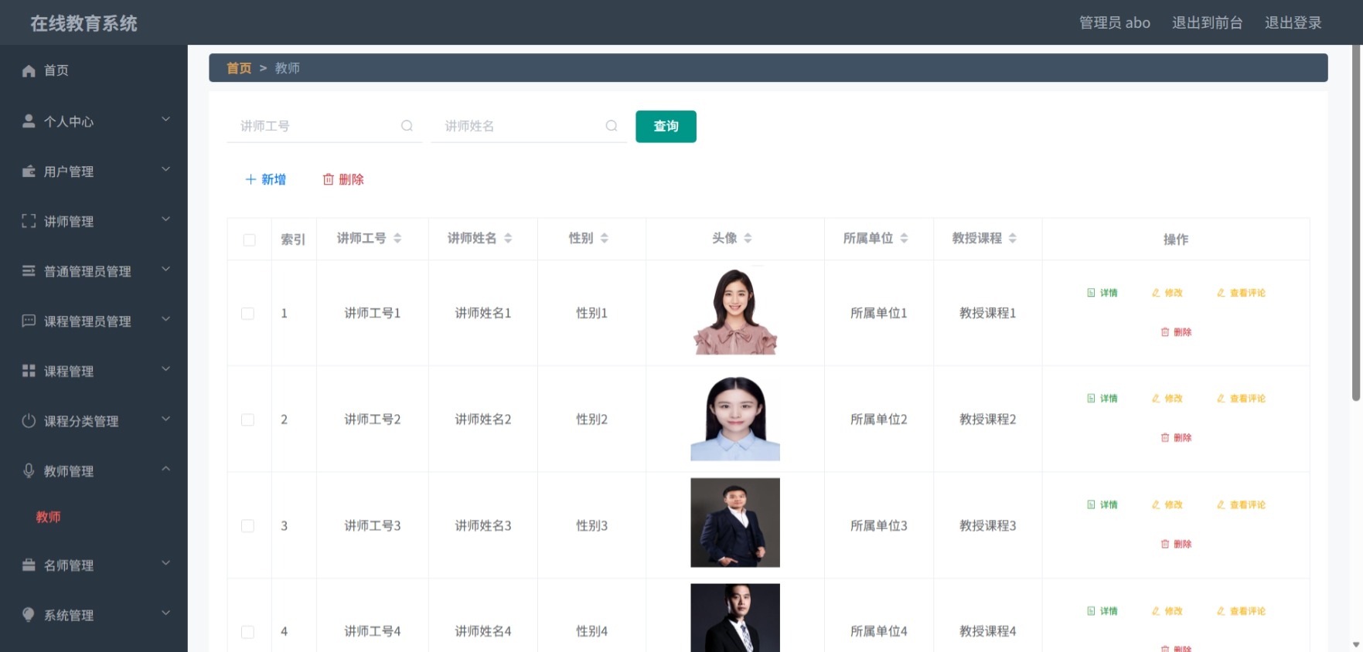Image resolution: width=1363 pixels, height=652 pixels.
Task: Click the microphone icon beside 教师管理
Action: (x=29, y=470)
